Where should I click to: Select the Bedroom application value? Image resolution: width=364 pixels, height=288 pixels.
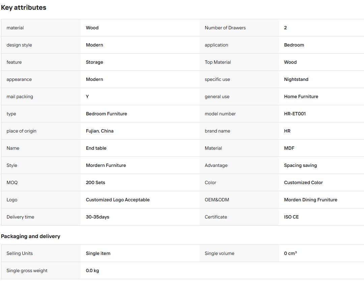point(294,45)
